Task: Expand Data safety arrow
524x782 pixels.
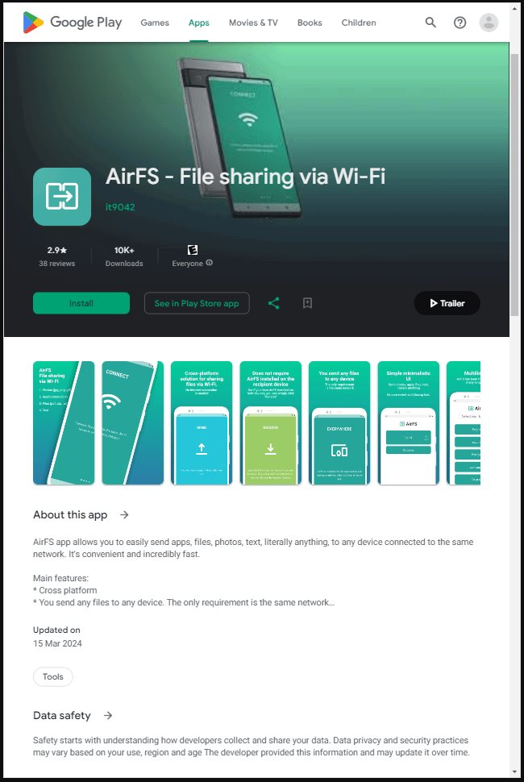Action: click(x=108, y=716)
